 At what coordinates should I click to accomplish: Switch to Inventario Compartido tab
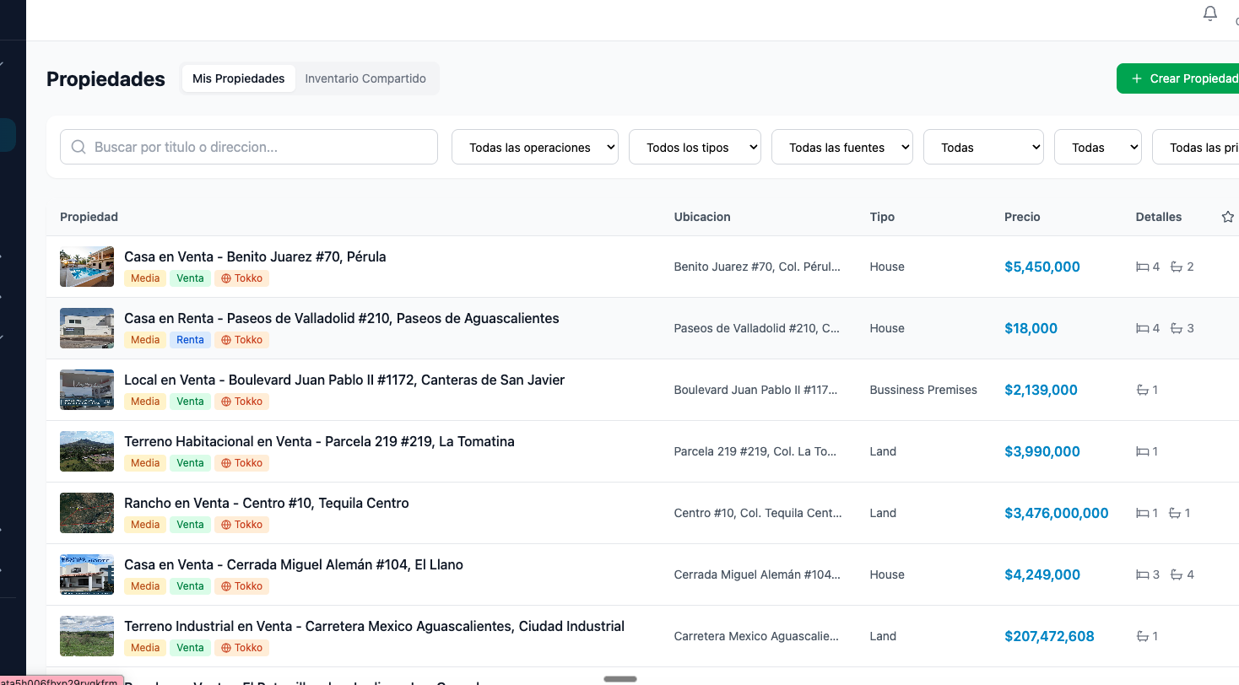(365, 78)
